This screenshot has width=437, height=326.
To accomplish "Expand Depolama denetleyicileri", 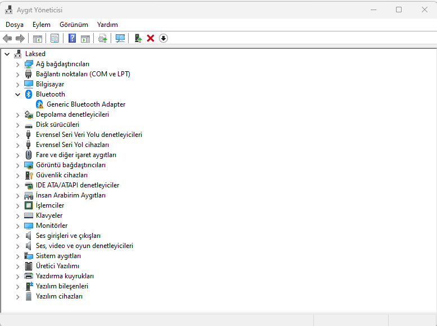I will 18,114.
